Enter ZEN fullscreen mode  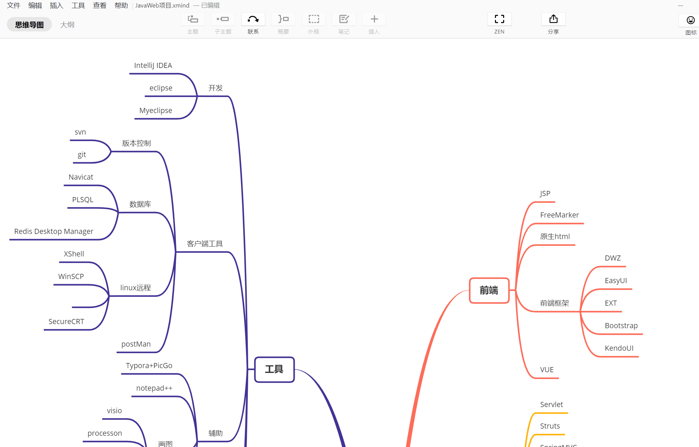(x=499, y=19)
